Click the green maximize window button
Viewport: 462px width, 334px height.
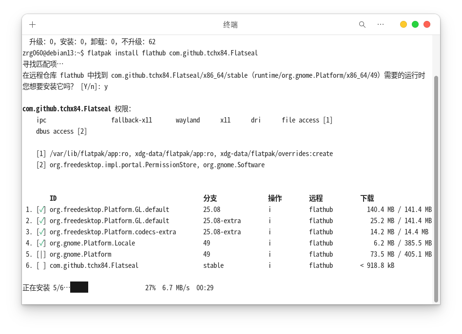coord(415,24)
